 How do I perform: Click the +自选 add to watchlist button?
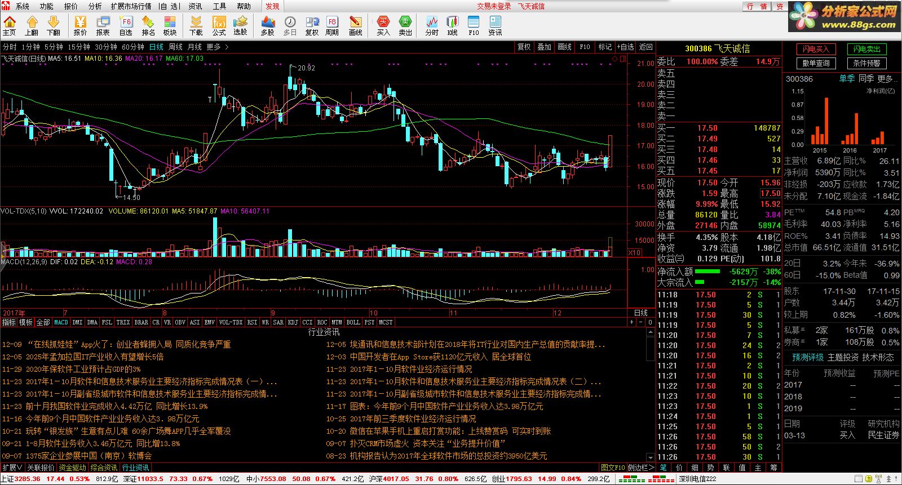tap(625, 47)
